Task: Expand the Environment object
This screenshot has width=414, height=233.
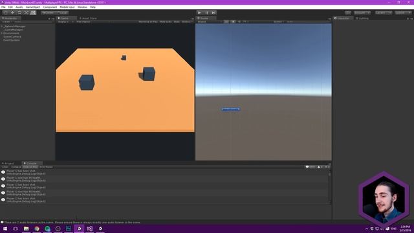Action: [x=2, y=33]
